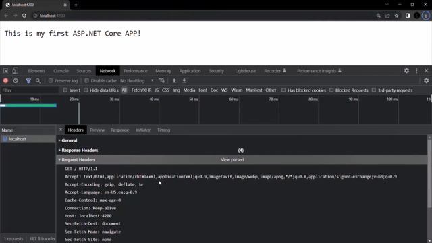Go back in browser history
Image resolution: width=432 pixels, height=243 pixels.
click(6, 16)
